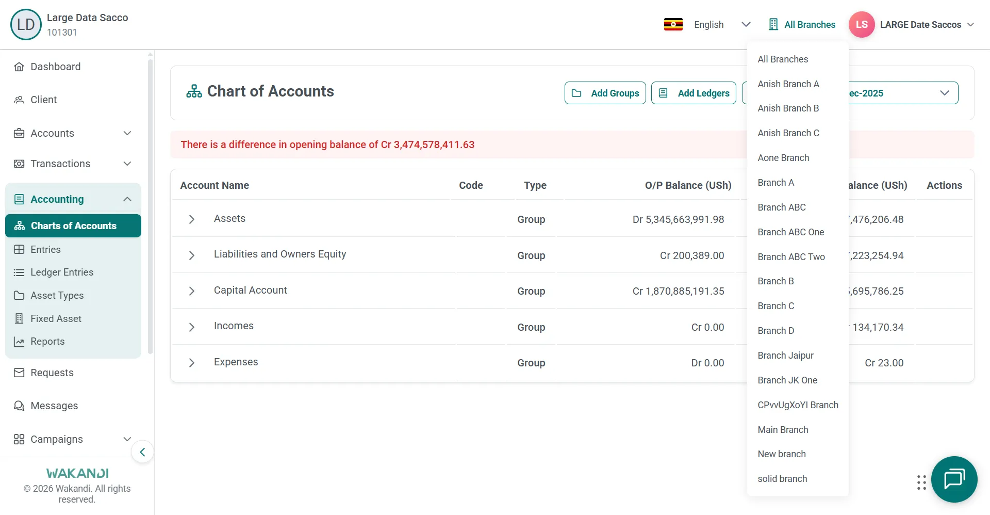Expand the Assets group row
Image resolution: width=990 pixels, height=515 pixels.
pyautogui.click(x=191, y=219)
